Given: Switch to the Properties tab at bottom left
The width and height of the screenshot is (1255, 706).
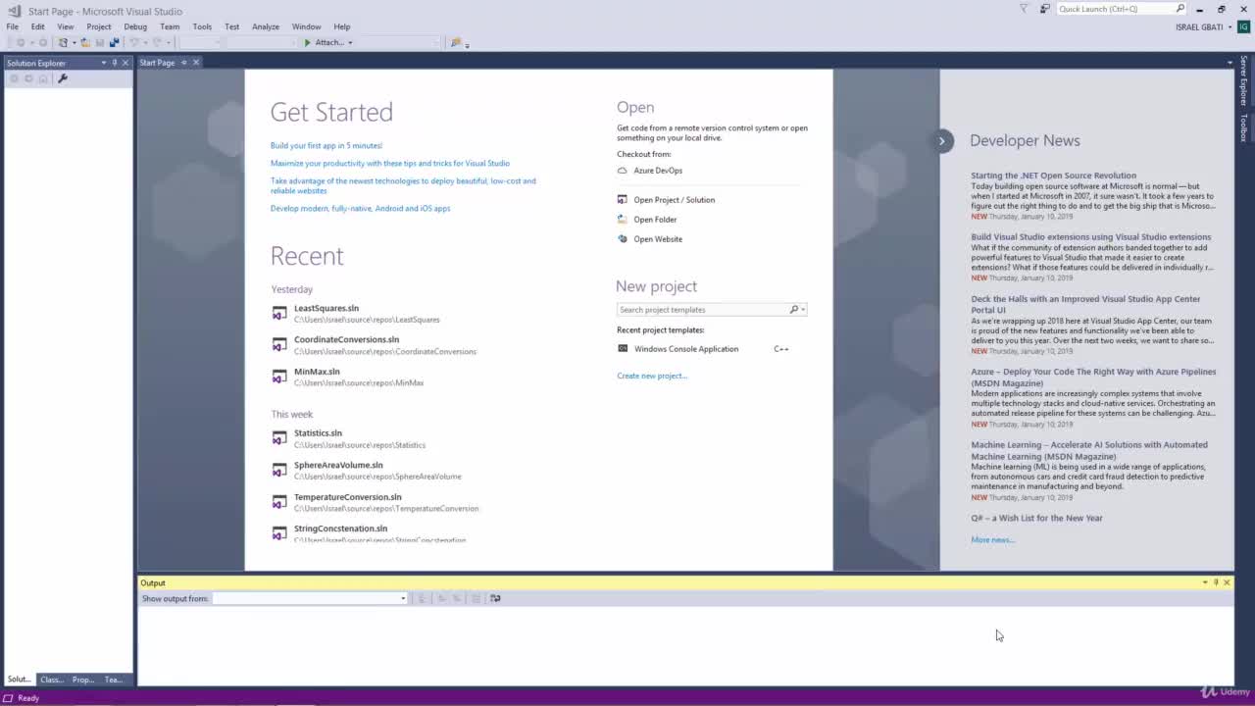Looking at the screenshot, I should coord(83,680).
